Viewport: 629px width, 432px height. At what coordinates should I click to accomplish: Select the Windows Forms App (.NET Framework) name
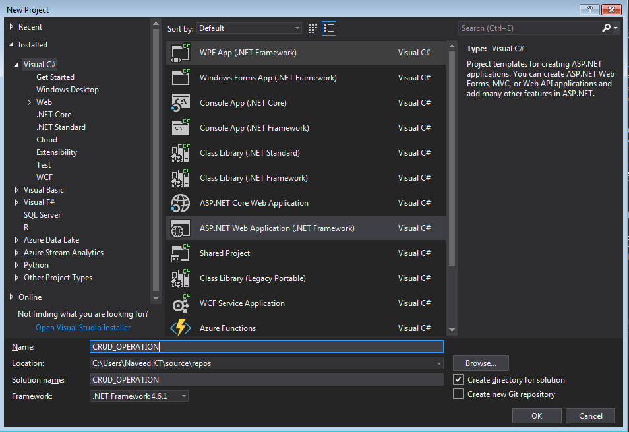(268, 78)
